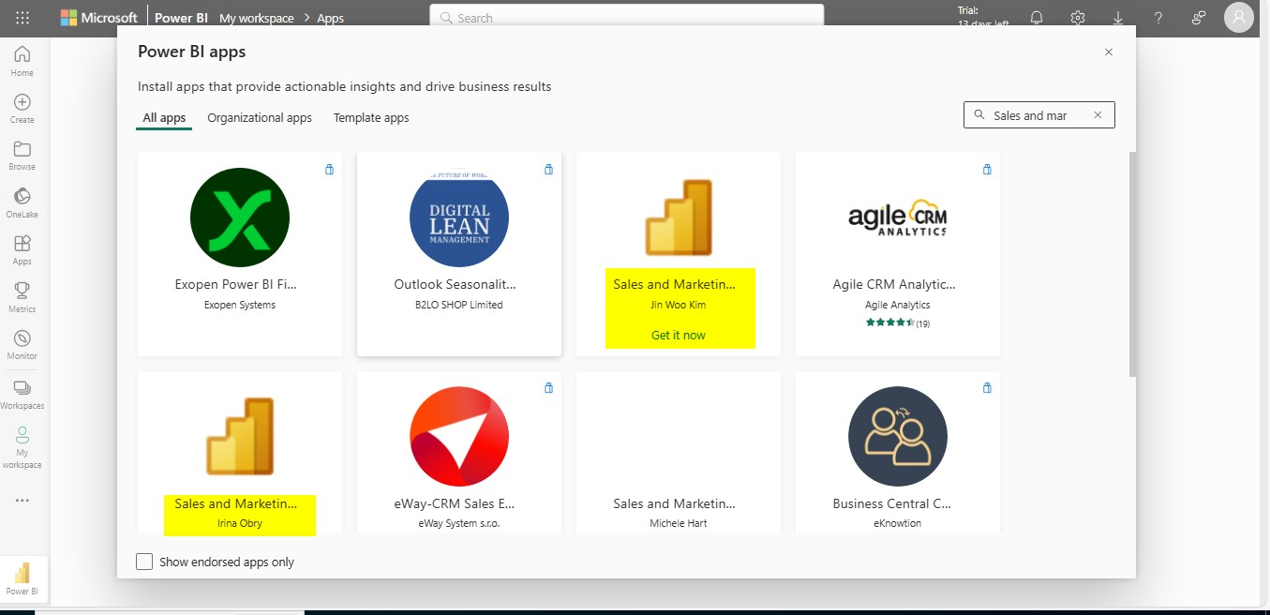Image resolution: width=1270 pixels, height=615 pixels.
Task: Click the Trial days left notice
Action: pos(982,17)
